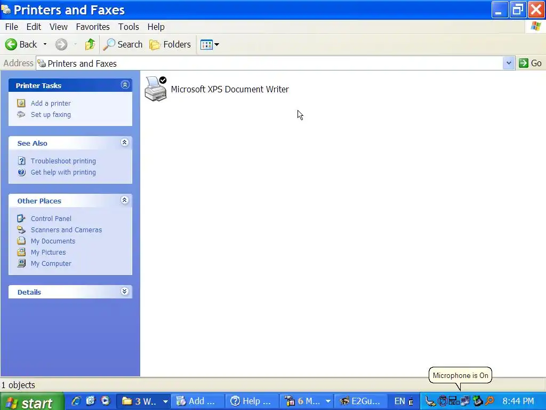This screenshot has height=410, width=546.
Task: Open Get help with printing link
Action: click(x=63, y=172)
